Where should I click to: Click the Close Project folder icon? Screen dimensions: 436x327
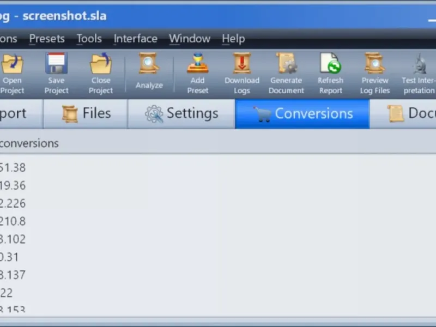pos(101,63)
